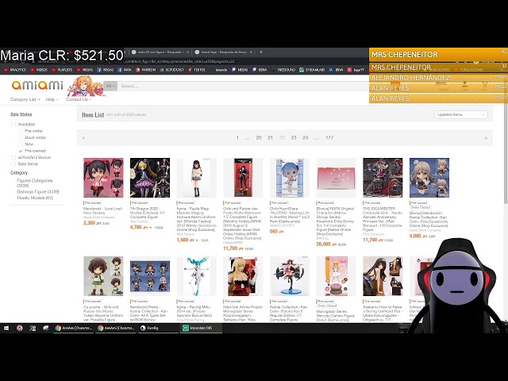Open the TEXTOS bookmark
The width and height of the screenshot is (508, 381).
coord(196,70)
